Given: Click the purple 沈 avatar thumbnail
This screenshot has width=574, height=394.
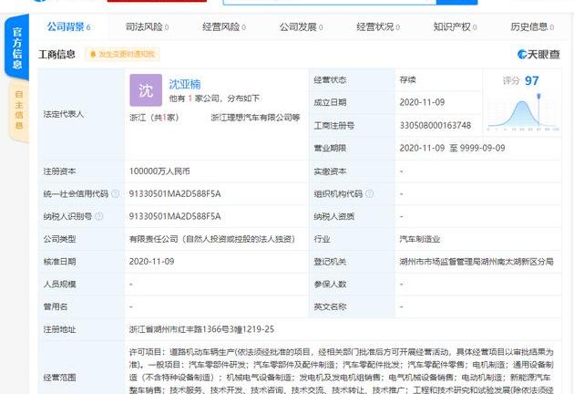Looking at the screenshot, I should pos(146,90).
